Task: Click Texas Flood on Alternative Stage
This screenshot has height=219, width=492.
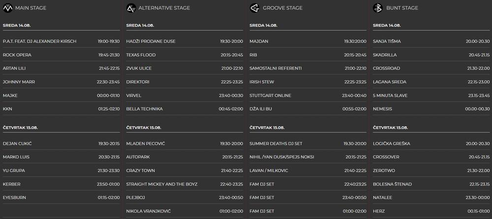Action: point(141,55)
